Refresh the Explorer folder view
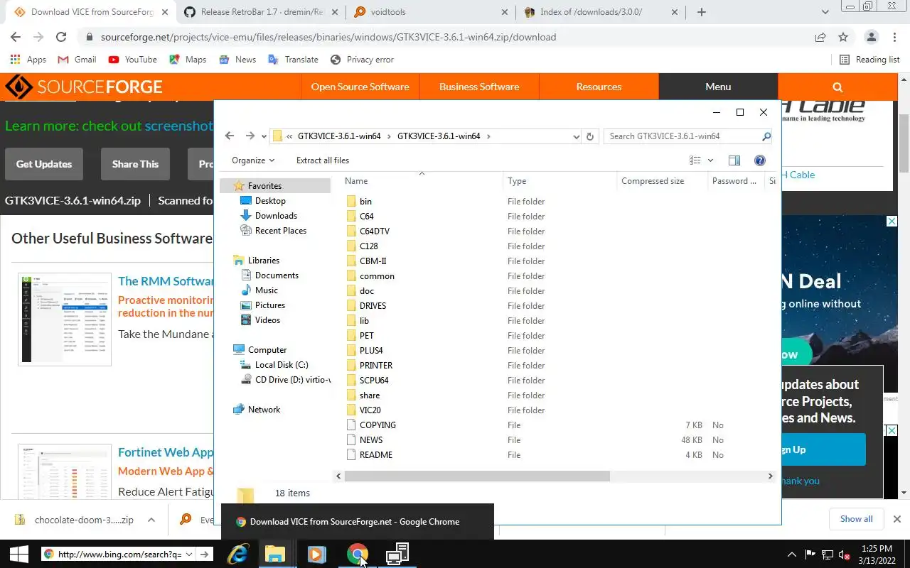Viewport: 910px width, 568px height. point(589,136)
